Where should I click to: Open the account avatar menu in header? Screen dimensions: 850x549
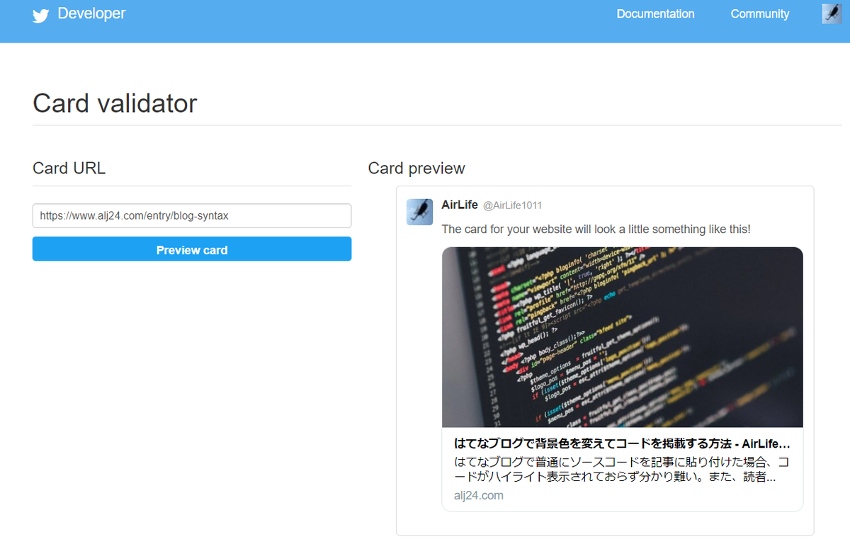click(x=832, y=13)
